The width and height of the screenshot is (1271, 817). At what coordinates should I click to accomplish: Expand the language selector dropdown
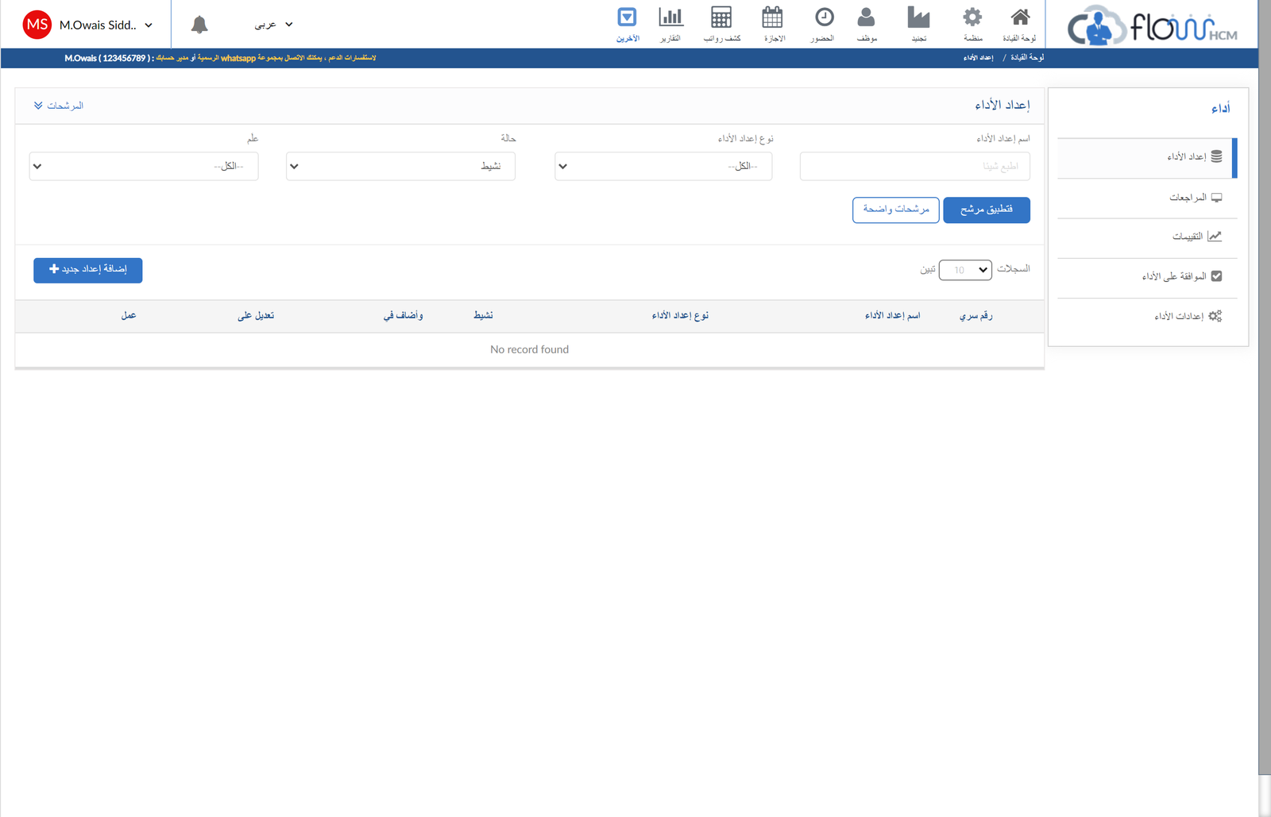point(273,25)
